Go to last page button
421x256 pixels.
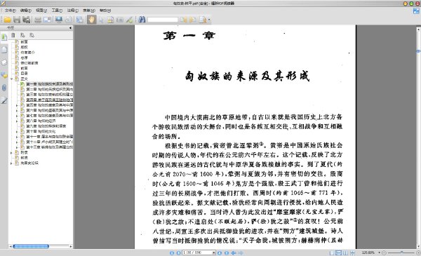coord(227,252)
